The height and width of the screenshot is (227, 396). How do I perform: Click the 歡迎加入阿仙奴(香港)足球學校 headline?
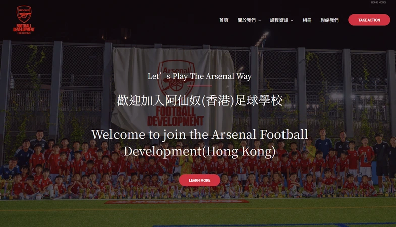point(200,100)
